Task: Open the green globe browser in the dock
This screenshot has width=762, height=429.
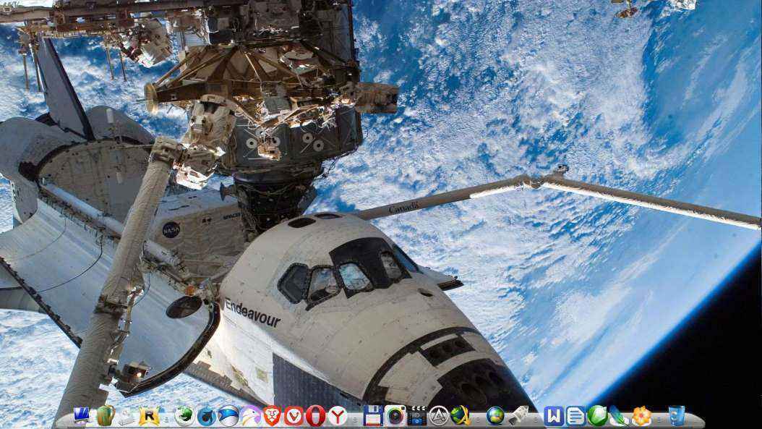Action: (x=184, y=417)
